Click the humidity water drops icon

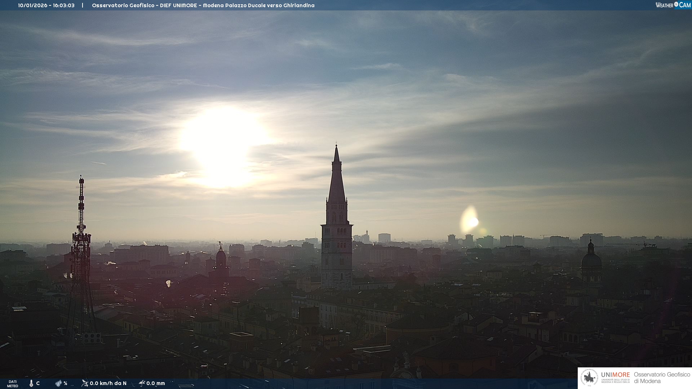pos(58,383)
